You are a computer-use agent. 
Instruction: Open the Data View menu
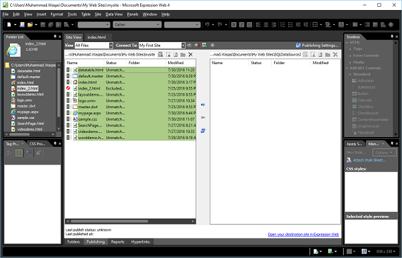[114, 14]
